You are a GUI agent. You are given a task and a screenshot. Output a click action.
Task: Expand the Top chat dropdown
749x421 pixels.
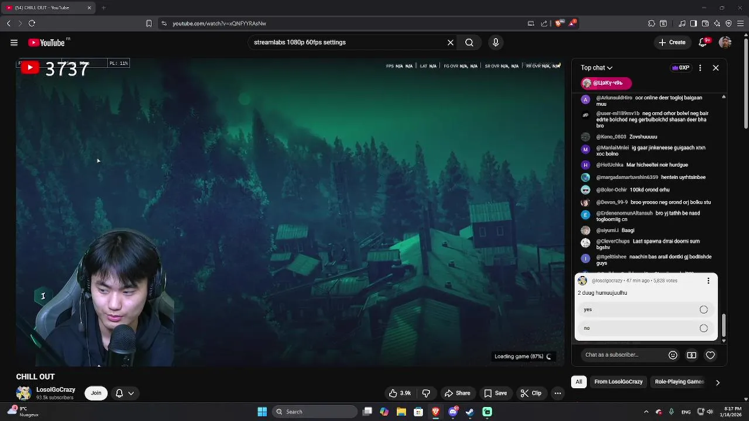596,68
